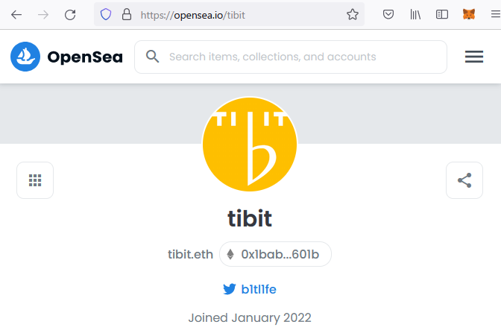Focus the OpenSea search items field
The height and width of the screenshot is (336, 501).
(298, 57)
